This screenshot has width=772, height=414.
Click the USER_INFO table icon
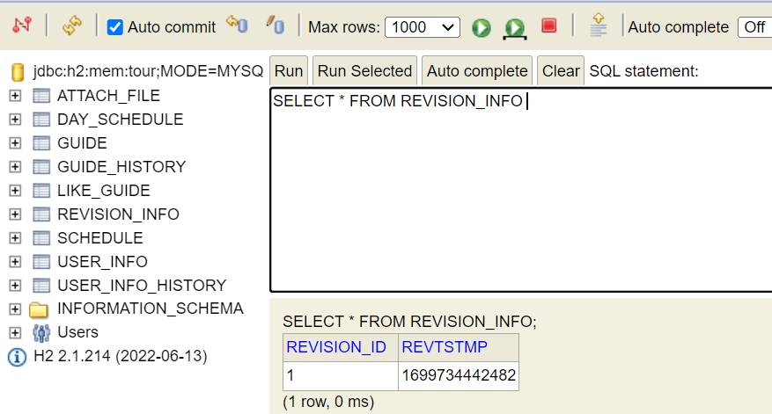pos(41,262)
